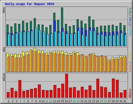This screenshot has height=104, width=133.
Task: Click the 66116 axis label of the KBytes chart
Action: pyautogui.click(x=4, y=77)
